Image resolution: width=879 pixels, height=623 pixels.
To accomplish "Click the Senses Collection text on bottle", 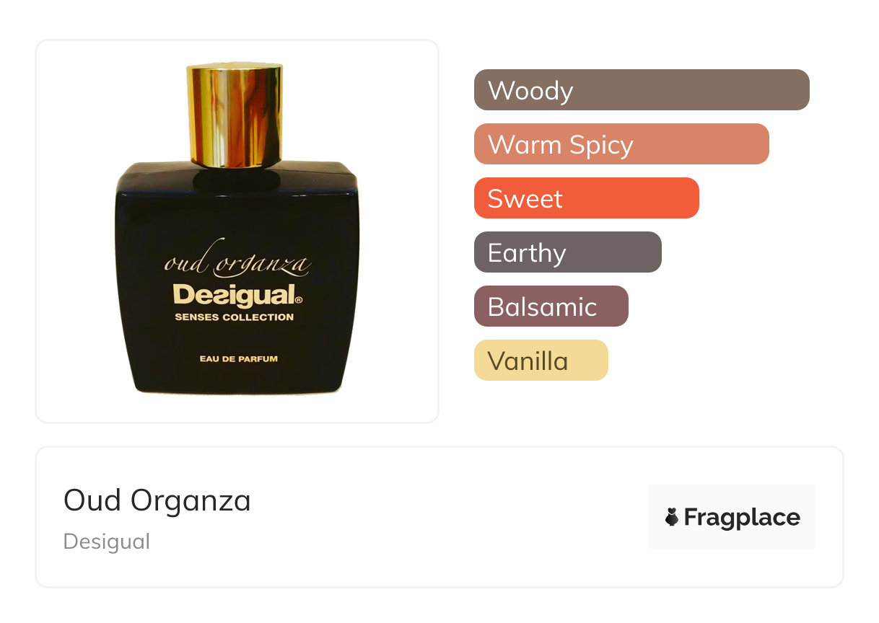I will 234,317.
